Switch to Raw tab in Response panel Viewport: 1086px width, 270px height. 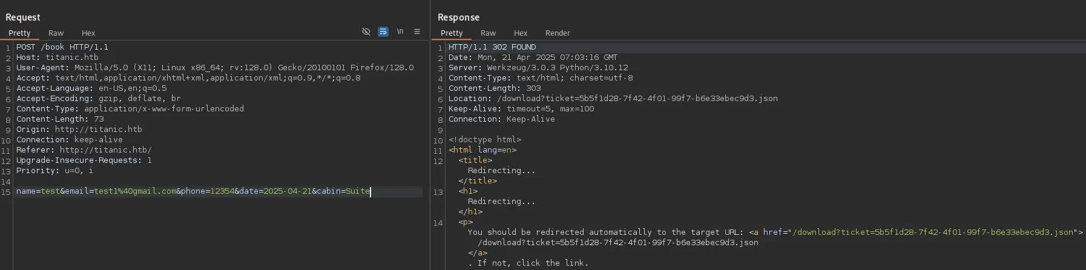point(488,33)
